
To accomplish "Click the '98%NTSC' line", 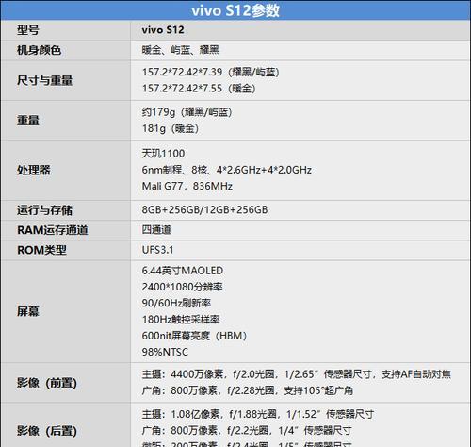I will [x=165, y=352].
